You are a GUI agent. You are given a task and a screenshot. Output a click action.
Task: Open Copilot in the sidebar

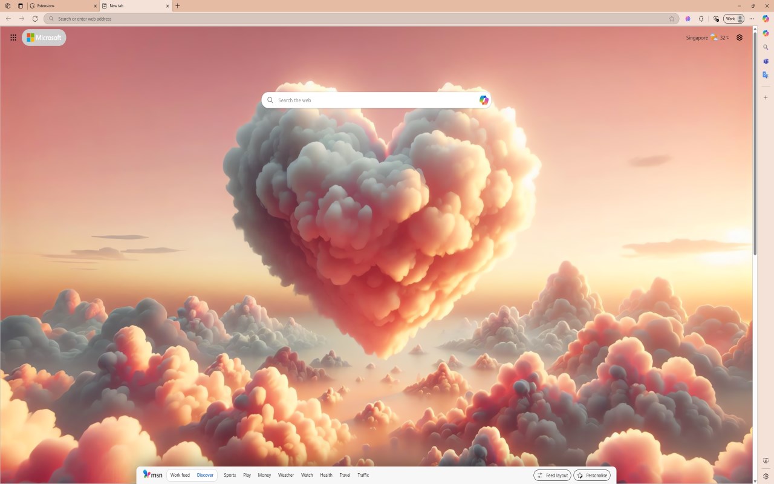click(x=766, y=33)
